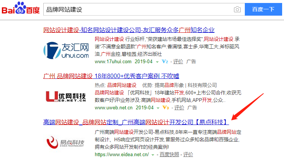
Task: Open the 广州 品牌网站建设 18年8000+ result title
Action: coord(111,76)
